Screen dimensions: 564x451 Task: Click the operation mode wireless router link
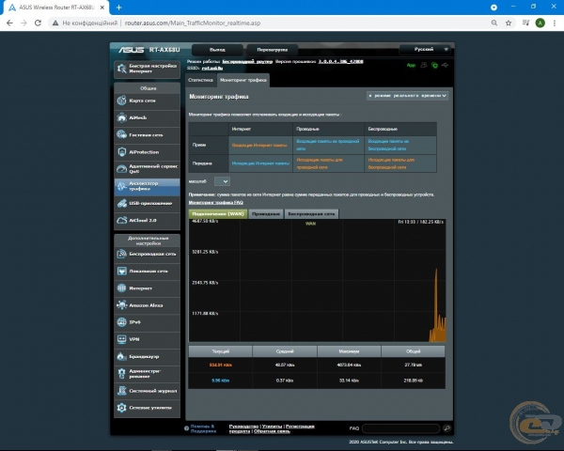[247, 61]
